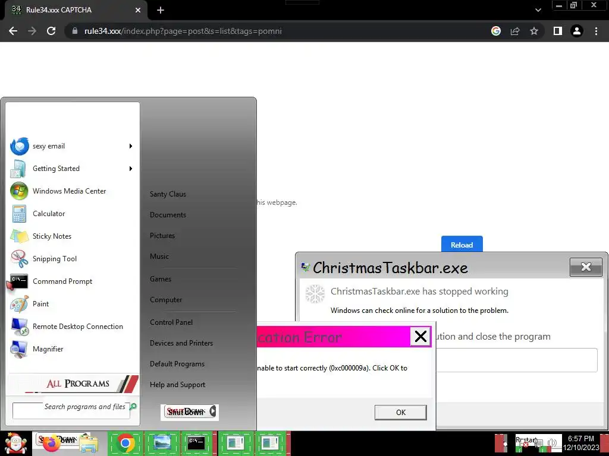The height and width of the screenshot is (456, 609).
Task: Click the blue Reload button on webpage
Action: 462,245
